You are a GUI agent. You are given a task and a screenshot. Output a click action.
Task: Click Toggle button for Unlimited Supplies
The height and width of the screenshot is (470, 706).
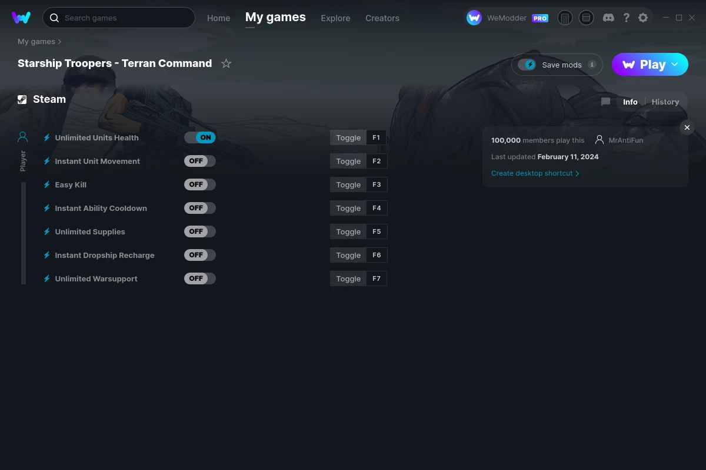(x=348, y=231)
